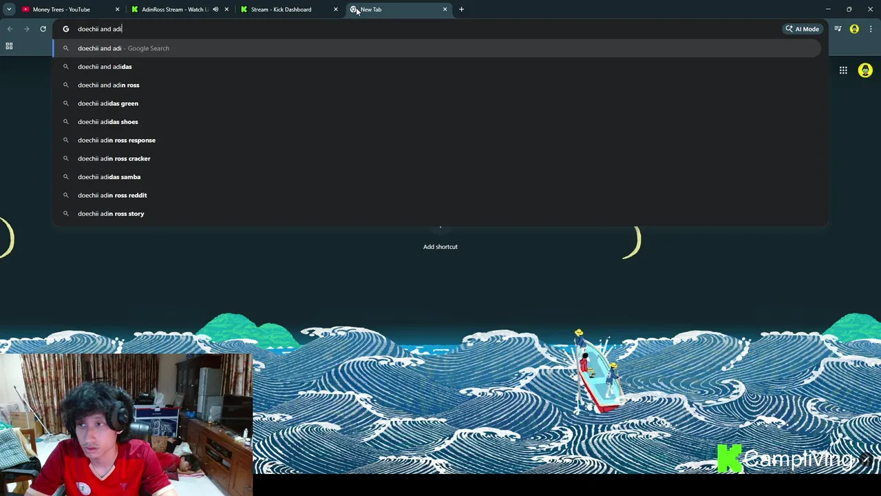Select suggestion 'doechii adidas samba'

(437, 177)
